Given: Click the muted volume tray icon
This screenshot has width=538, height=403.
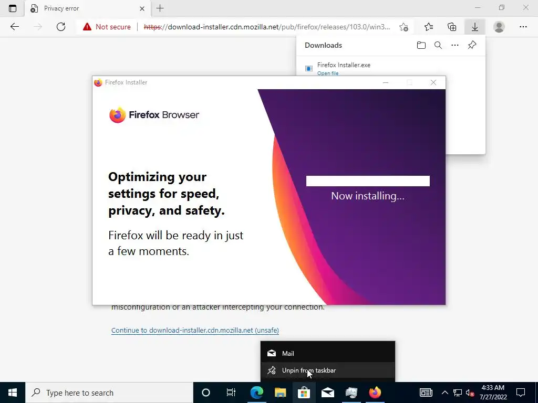Looking at the screenshot, I should tap(470, 393).
